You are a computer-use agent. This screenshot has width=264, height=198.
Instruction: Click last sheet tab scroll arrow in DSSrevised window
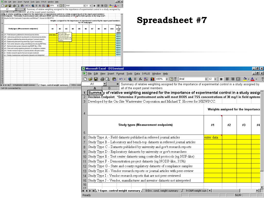[x=94, y=191]
